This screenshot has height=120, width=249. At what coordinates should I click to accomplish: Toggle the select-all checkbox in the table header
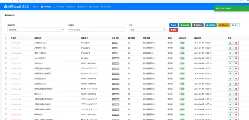coord(6,38)
